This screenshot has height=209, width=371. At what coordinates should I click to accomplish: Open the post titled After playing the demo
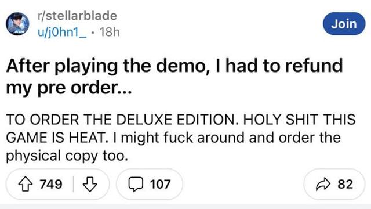click(174, 77)
